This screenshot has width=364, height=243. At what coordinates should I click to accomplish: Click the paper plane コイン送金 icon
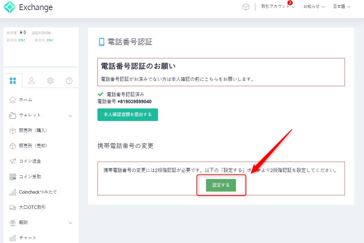[13, 161]
